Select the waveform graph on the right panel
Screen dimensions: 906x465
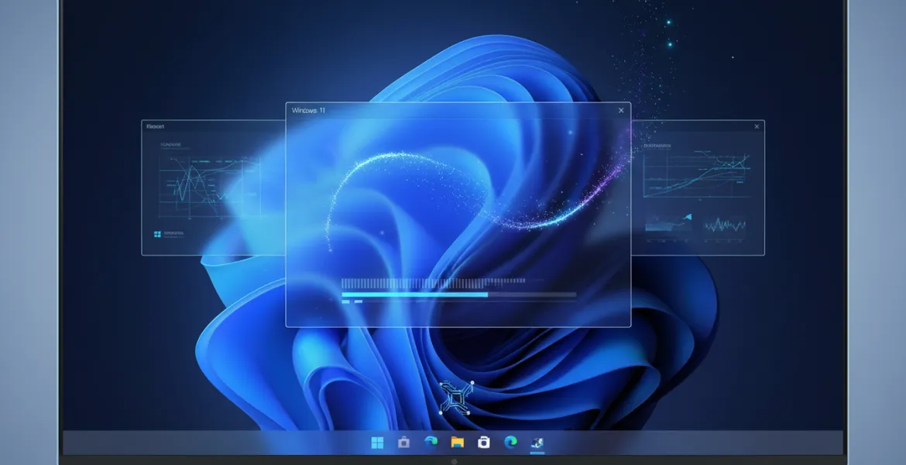pyautogui.click(x=726, y=226)
